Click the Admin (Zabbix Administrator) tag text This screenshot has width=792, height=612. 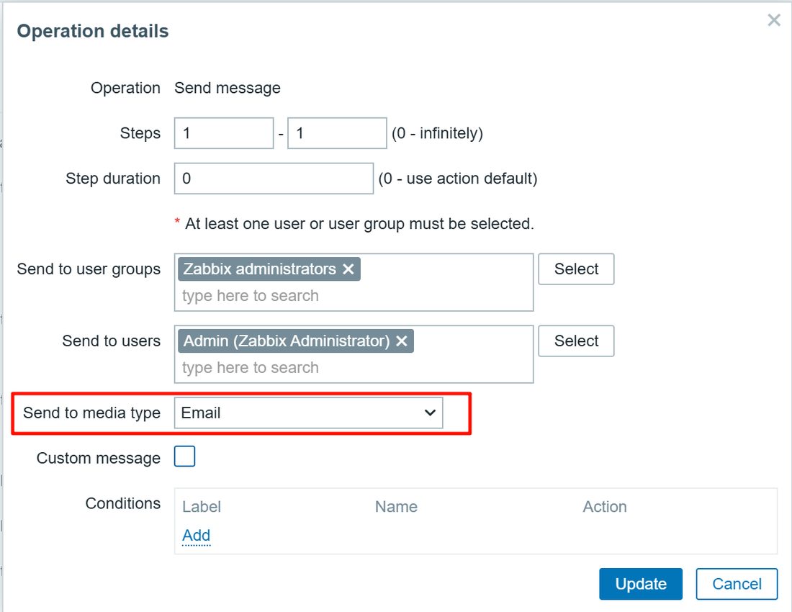tap(287, 341)
